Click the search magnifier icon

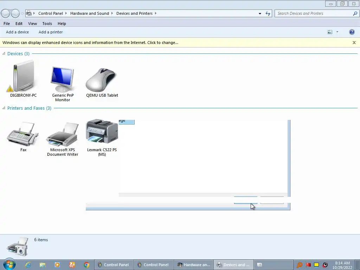355,13
